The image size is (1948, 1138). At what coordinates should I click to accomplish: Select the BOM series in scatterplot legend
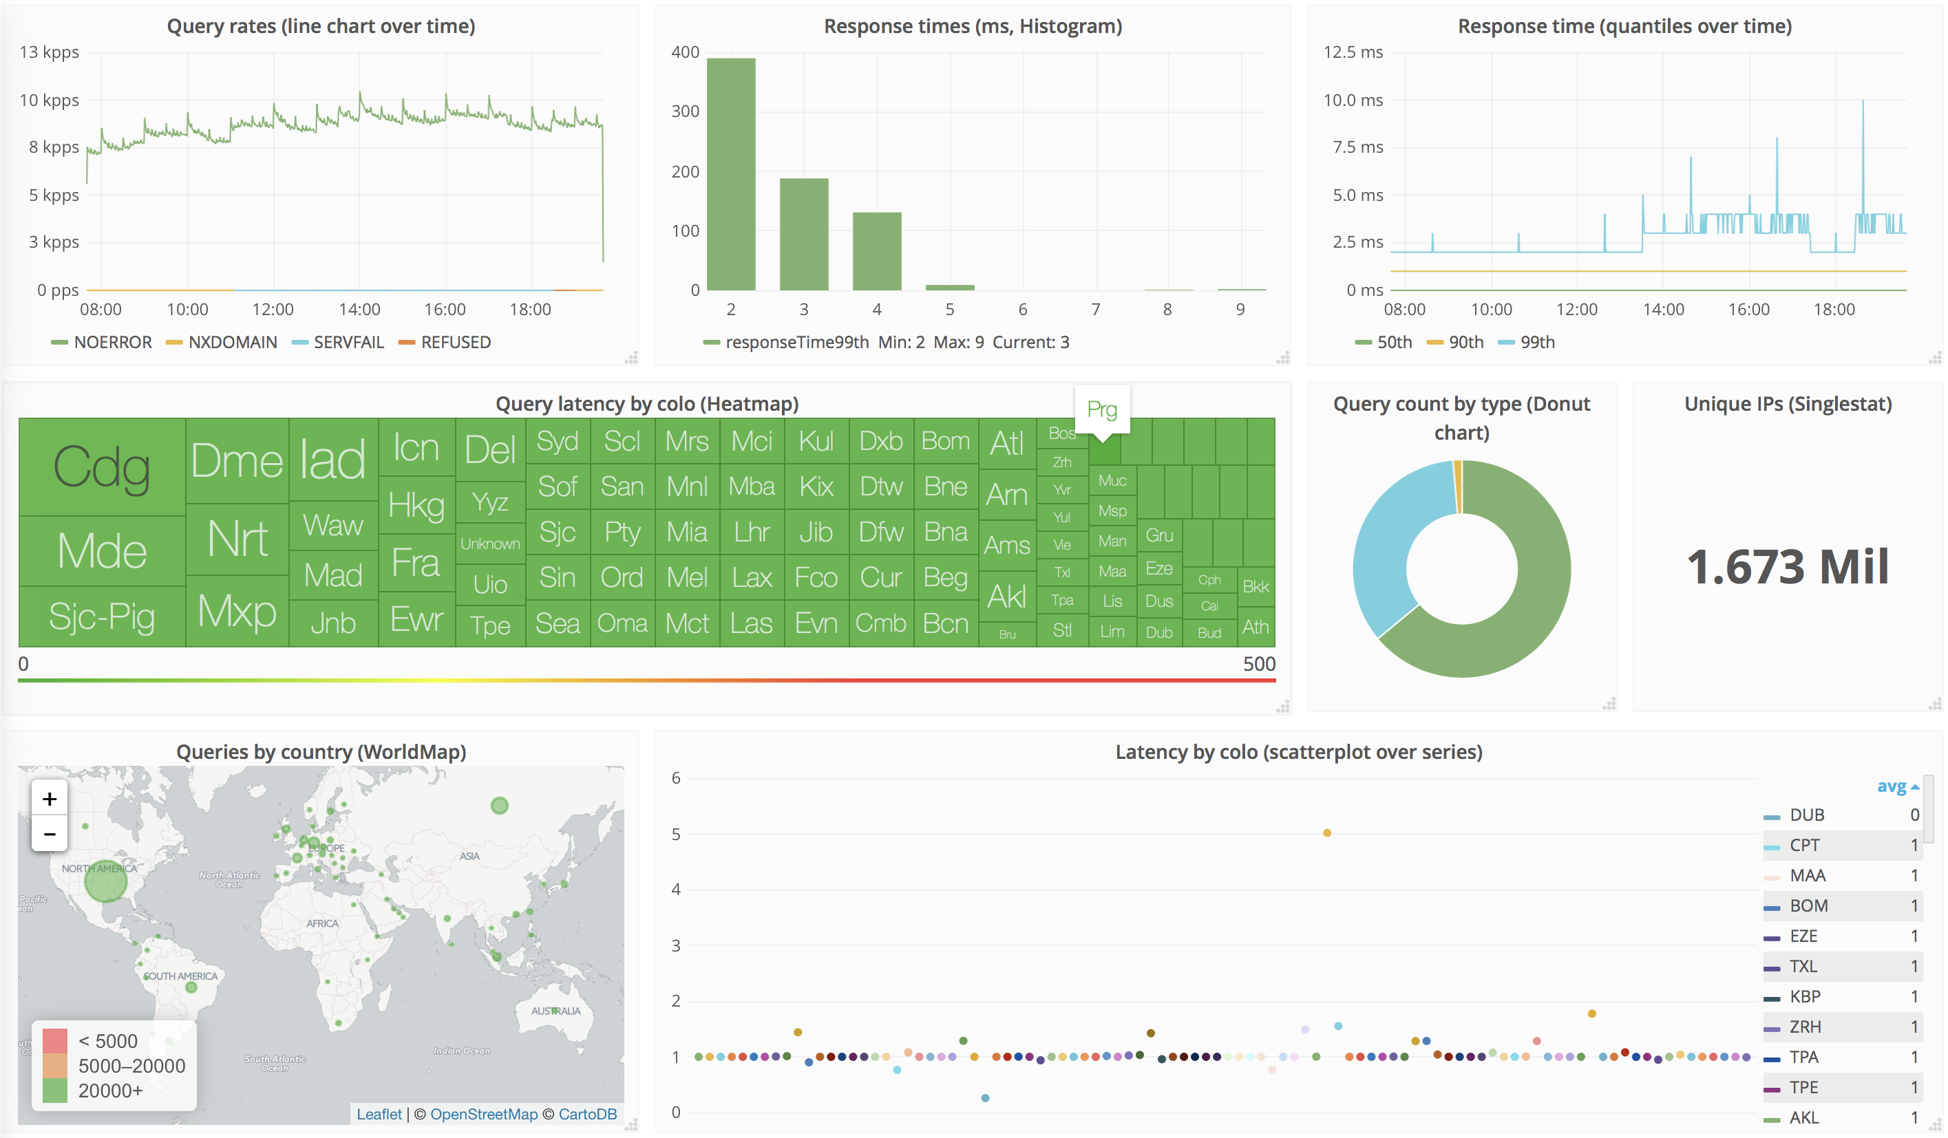point(1808,905)
